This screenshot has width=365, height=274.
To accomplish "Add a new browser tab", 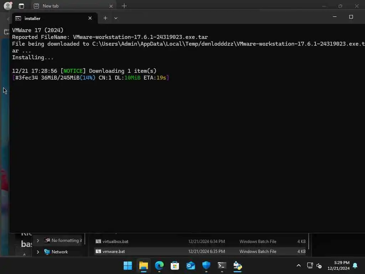I will coord(124,6).
